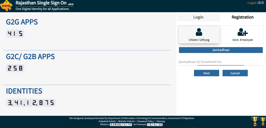Click the G2C/G2B counter 258
This screenshot has height=128, width=266.
click(x=15, y=68)
